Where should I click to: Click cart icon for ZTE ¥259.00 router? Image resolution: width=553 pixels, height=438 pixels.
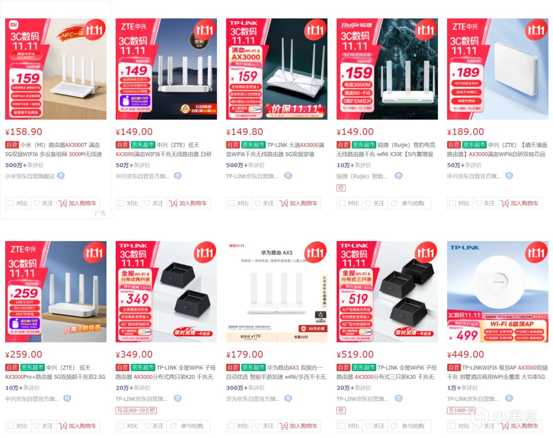click(63, 426)
